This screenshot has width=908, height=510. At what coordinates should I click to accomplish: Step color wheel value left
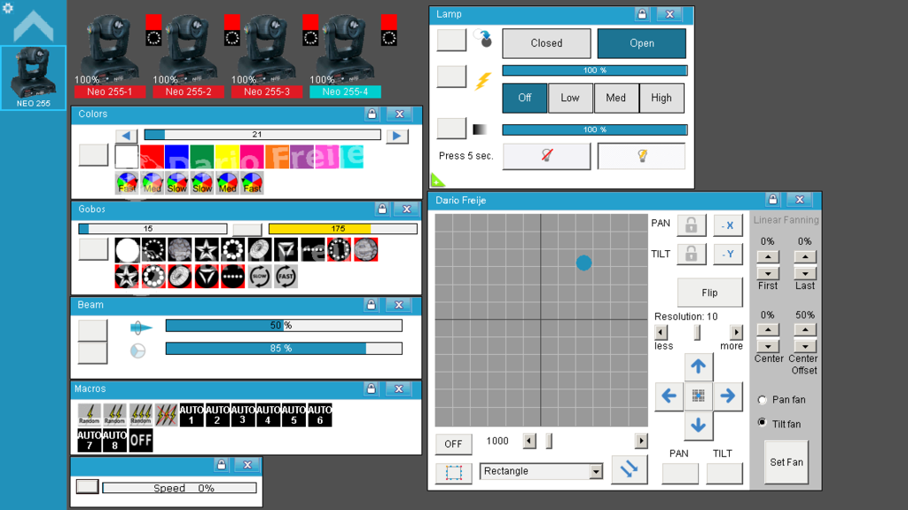(126, 136)
